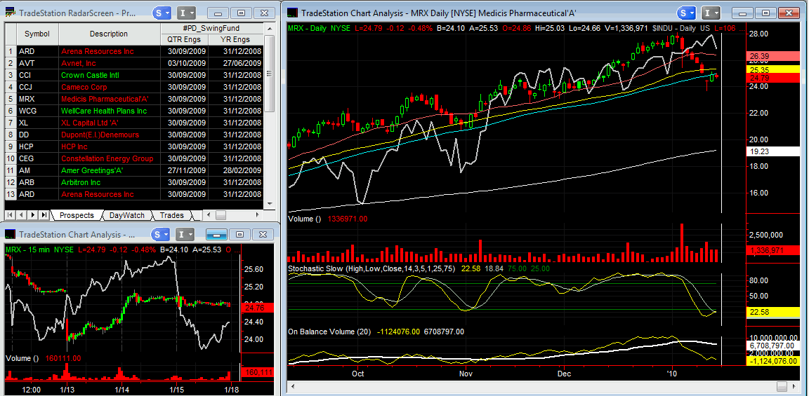Open the symbol link S dropdown in Daily chart
The image size is (809, 396).
[686, 13]
